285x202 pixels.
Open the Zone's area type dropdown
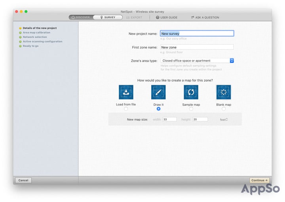(x=197, y=60)
